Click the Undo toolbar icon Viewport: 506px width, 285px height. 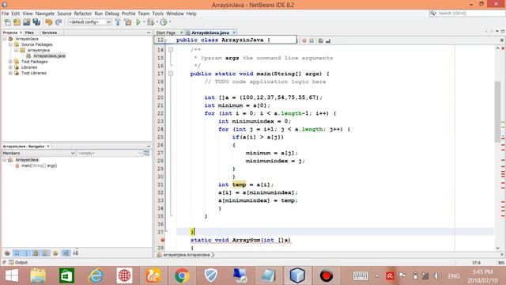tap(49, 22)
